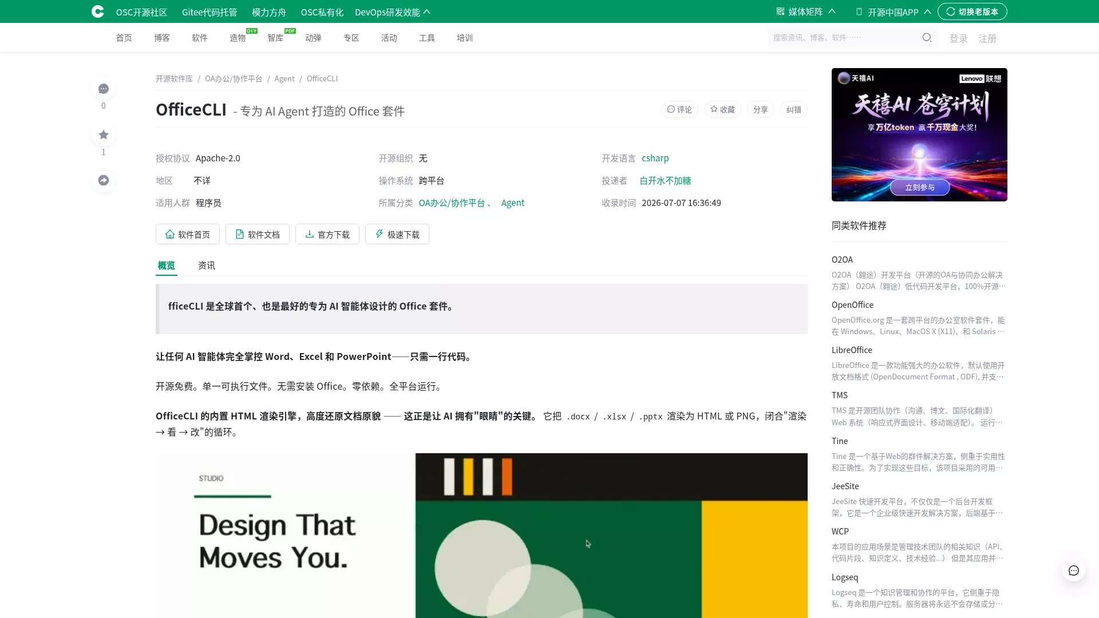Open the comment bubble icon in left sidebar

[104, 89]
